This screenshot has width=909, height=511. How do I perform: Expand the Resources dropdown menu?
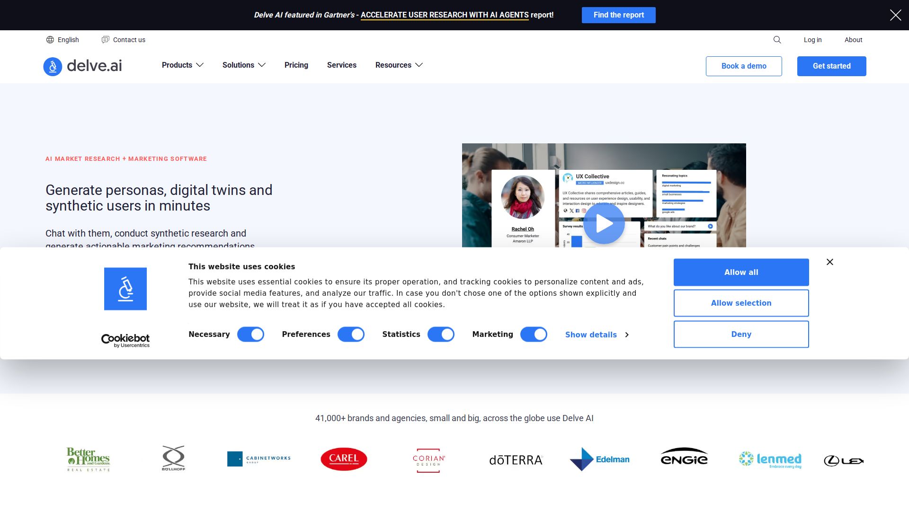[399, 65]
